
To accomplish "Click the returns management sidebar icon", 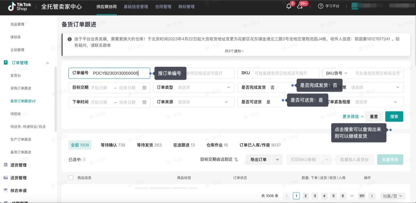I will [6, 165].
